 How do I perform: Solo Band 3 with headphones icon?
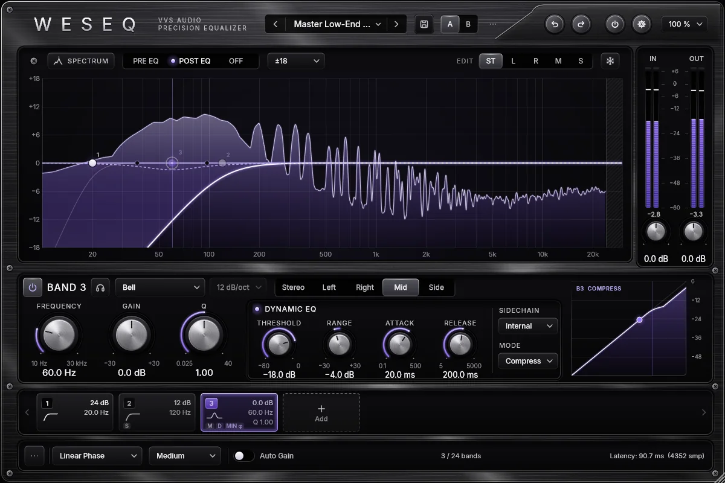click(x=100, y=287)
